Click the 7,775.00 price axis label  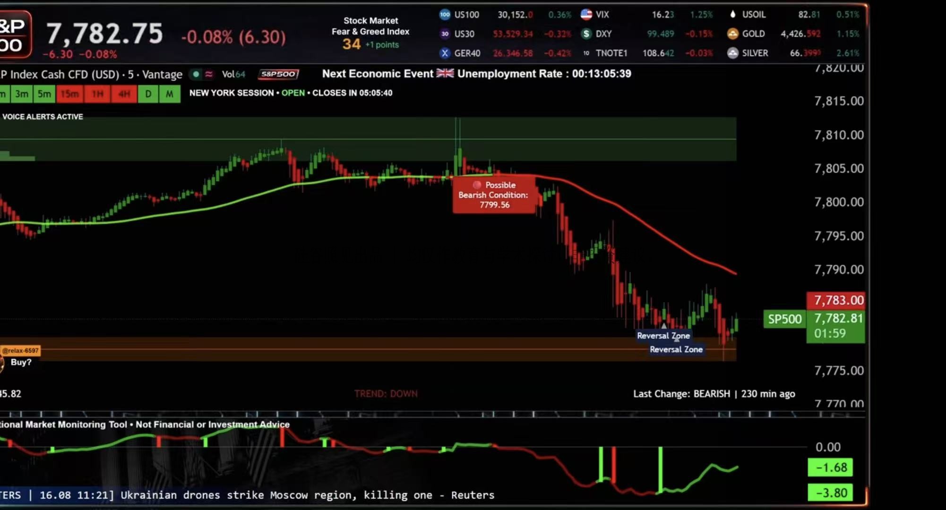pyautogui.click(x=839, y=371)
